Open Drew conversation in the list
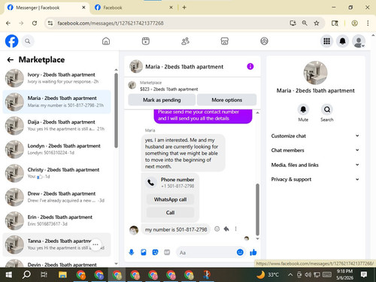Viewport: 376px width, 282px height. pyautogui.click(x=56, y=197)
